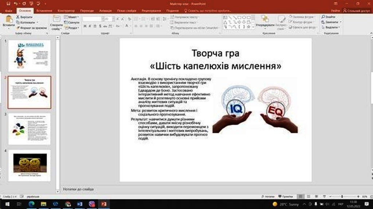Image resolution: width=373 pixels, height=209 pixels.
Task: Select slide 3 thumbnail with colored hats
Action: pyautogui.click(x=30, y=129)
